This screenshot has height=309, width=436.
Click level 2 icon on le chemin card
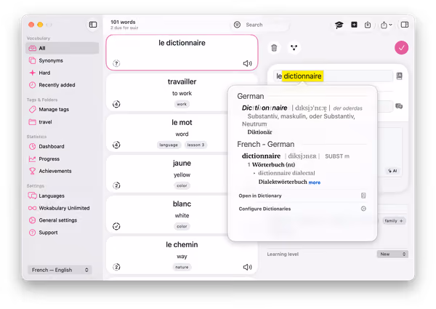click(116, 267)
